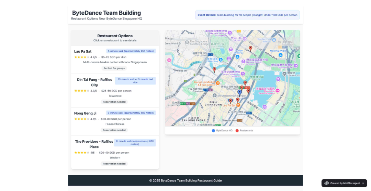Click the blue ByteDance HQ map marker
The image size is (371, 191).
click(240, 93)
